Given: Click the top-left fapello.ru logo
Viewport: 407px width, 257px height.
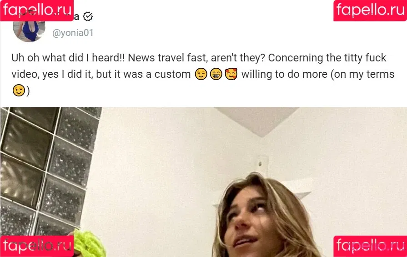Looking at the screenshot, I should coord(37,10).
